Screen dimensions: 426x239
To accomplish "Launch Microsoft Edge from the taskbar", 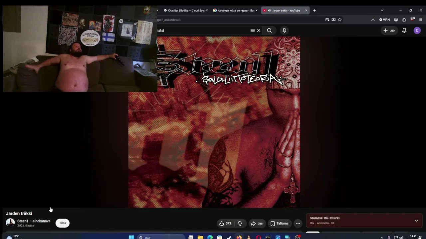I will (210, 237).
